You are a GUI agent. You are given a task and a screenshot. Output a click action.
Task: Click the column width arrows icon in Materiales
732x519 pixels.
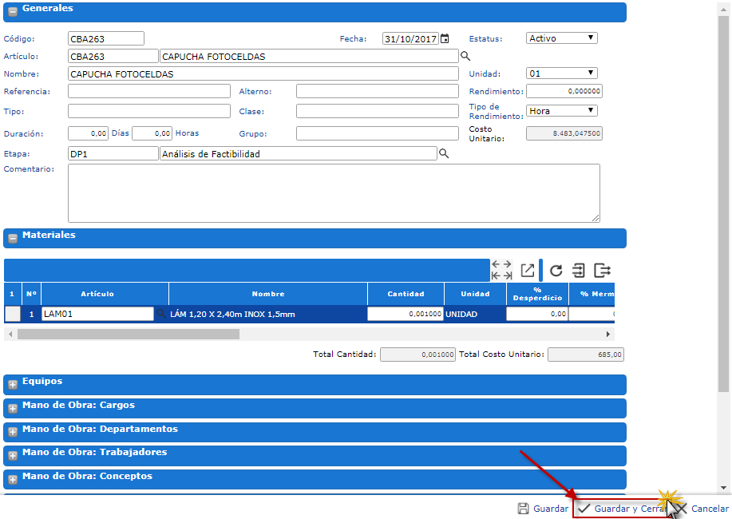click(502, 270)
